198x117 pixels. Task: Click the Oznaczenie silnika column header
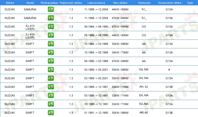coord(170,3)
